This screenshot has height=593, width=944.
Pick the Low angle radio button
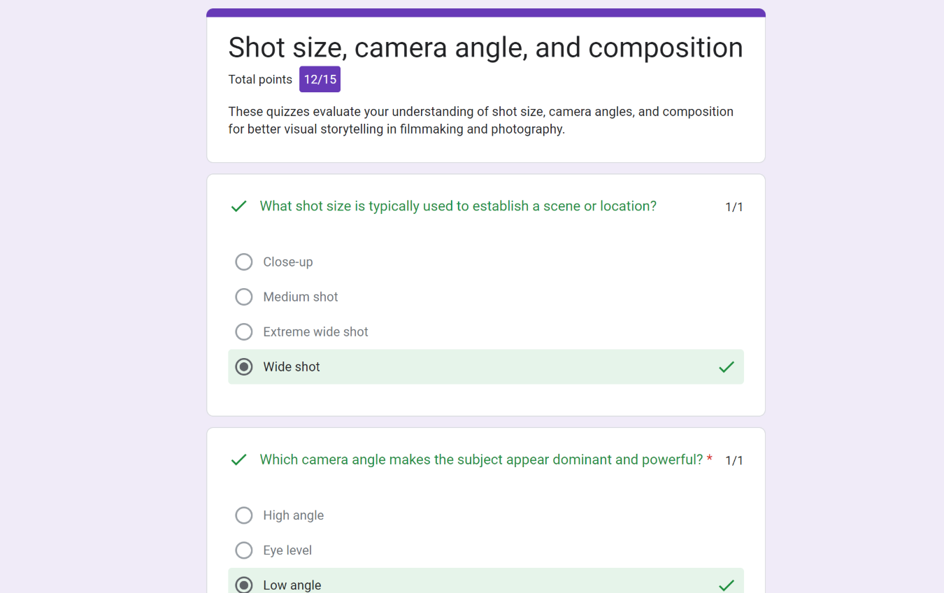[x=244, y=585]
